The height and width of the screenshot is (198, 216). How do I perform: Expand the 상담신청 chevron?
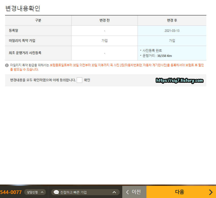pos(42,192)
